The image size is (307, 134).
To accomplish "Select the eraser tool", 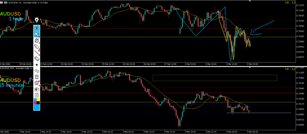I will [37, 59].
